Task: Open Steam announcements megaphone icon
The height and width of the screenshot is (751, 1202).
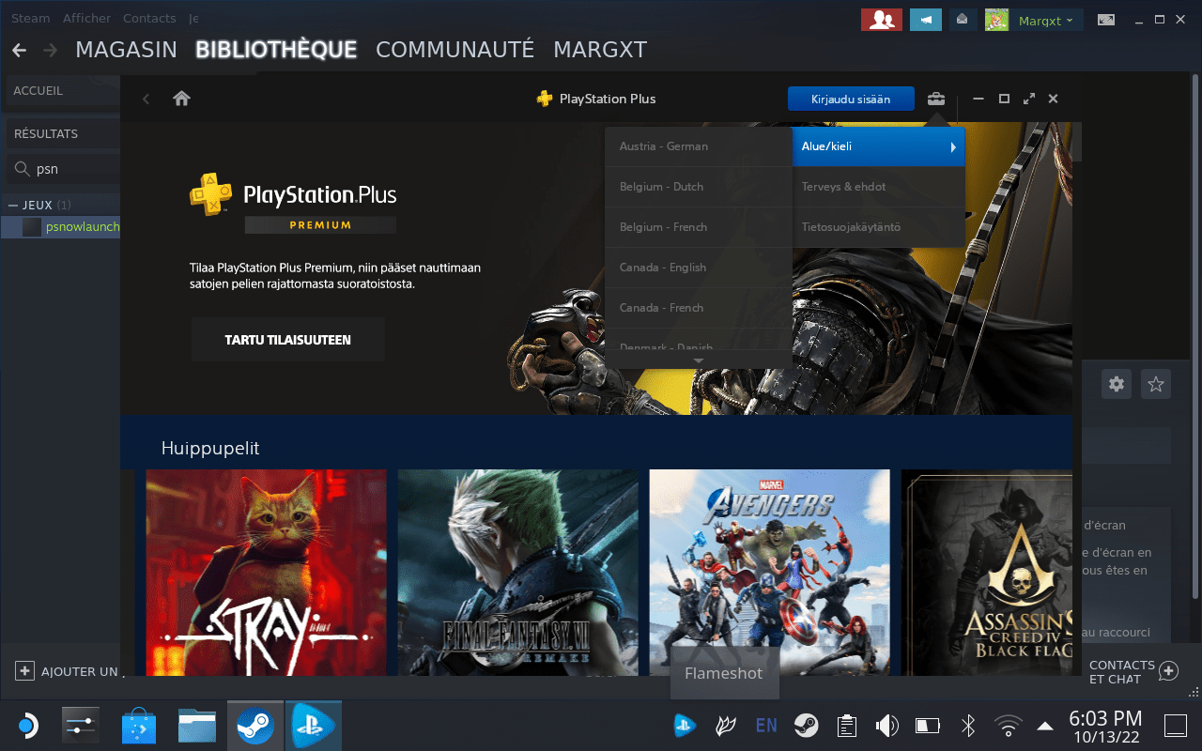Action: tap(926, 20)
